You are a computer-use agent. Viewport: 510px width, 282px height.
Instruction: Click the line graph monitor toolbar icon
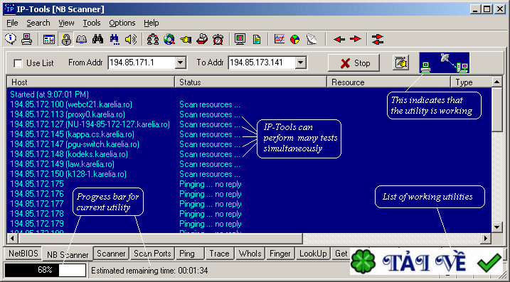(279, 39)
